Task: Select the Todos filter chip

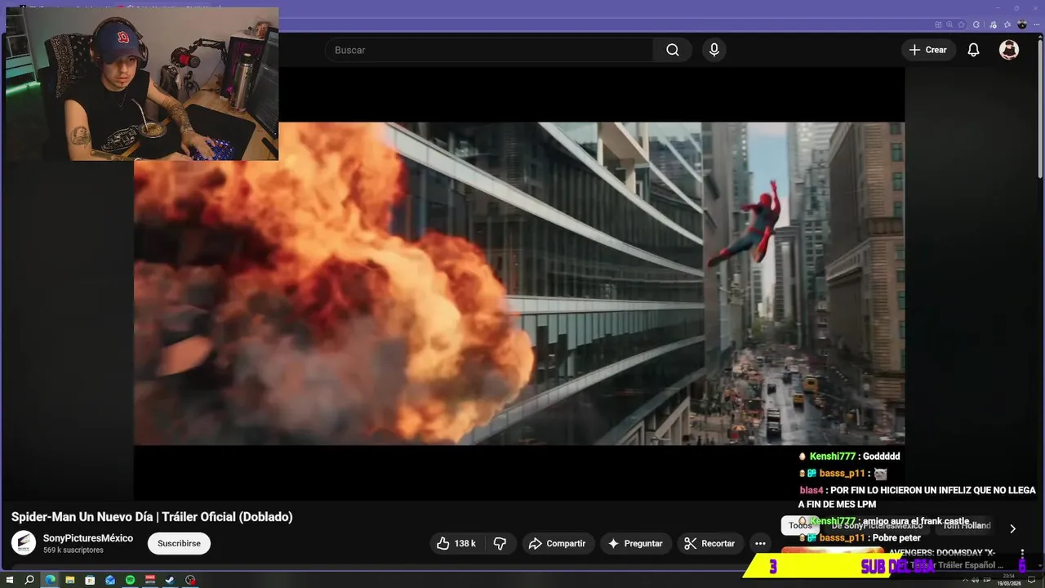Action: (x=800, y=525)
